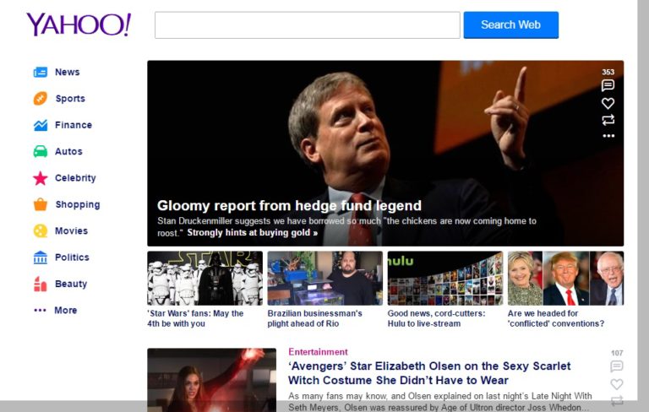Open 'Gloomy report from hedge fund legend' headline
Image resolution: width=649 pixels, height=412 pixels.
pyautogui.click(x=289, y=206)
